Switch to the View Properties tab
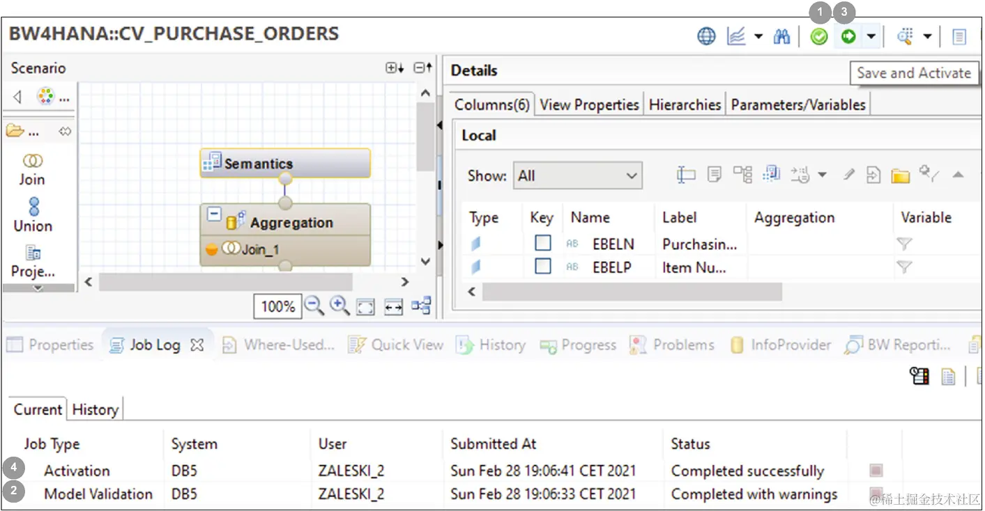 [x=589, y=104]
